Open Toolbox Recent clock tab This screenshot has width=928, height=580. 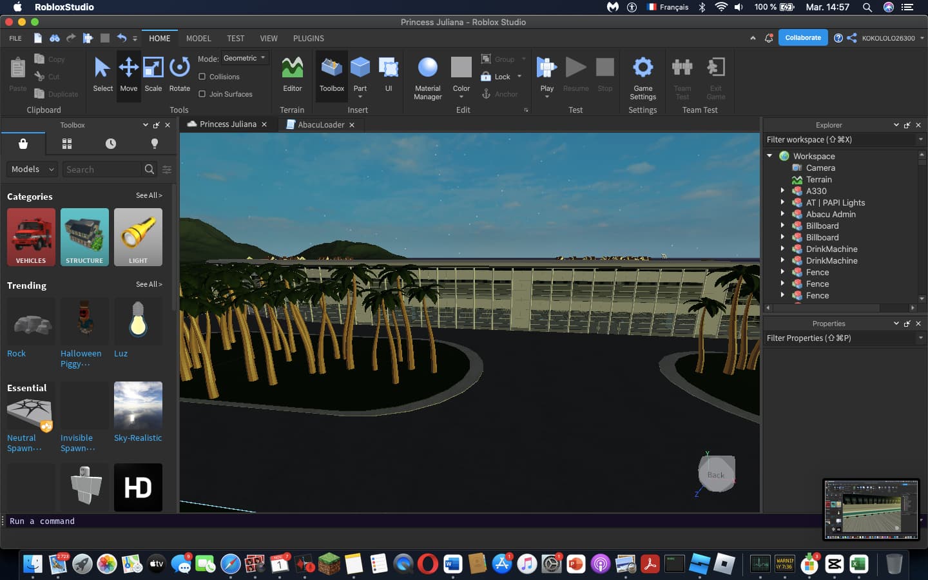(111, 143)
